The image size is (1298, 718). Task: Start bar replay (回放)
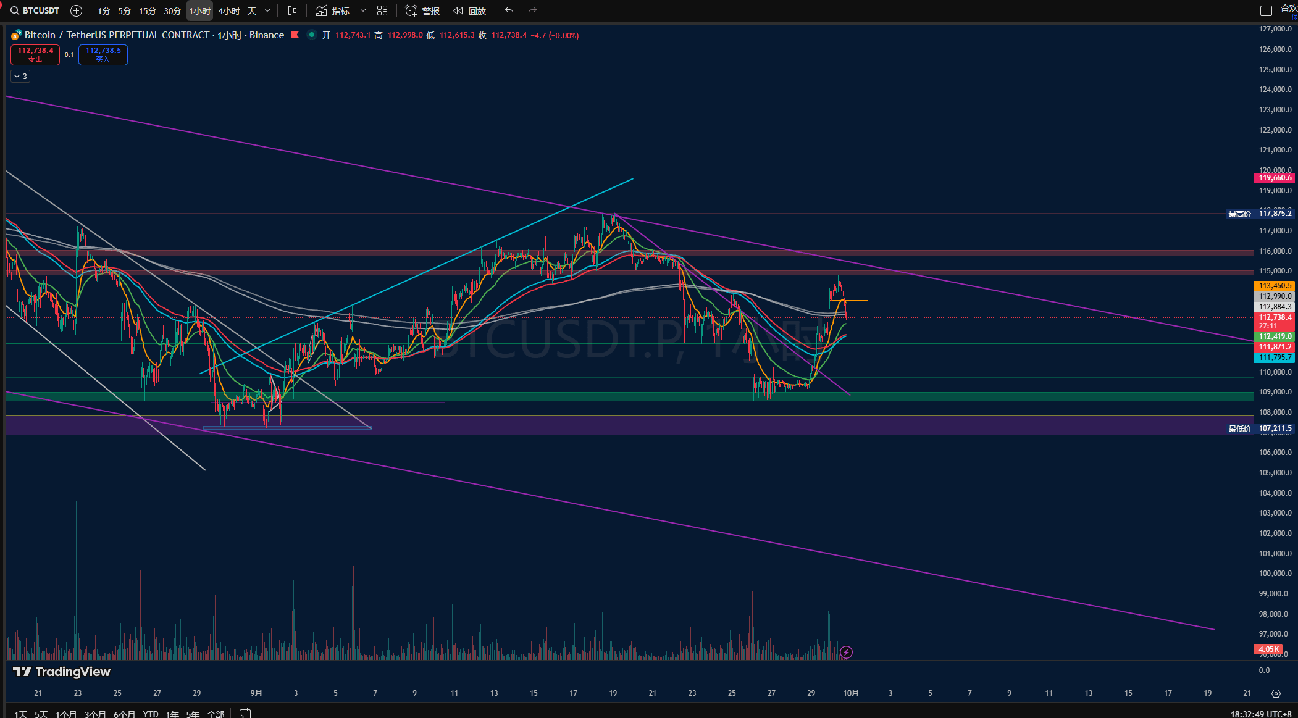(x=469, y=10)
